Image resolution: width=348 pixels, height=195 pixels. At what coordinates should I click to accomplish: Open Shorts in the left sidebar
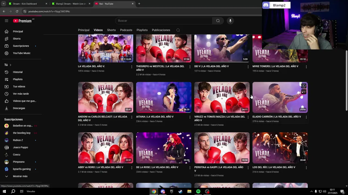pyautogui.click(x=21, y=39)
